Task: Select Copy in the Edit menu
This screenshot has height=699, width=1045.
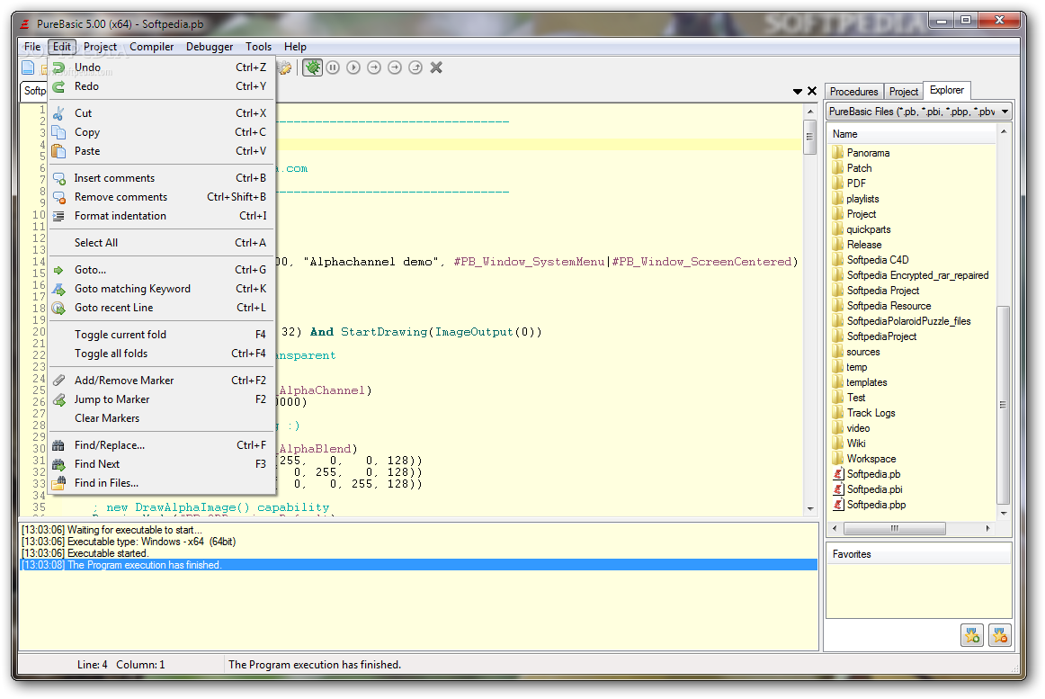Action: 162,132
